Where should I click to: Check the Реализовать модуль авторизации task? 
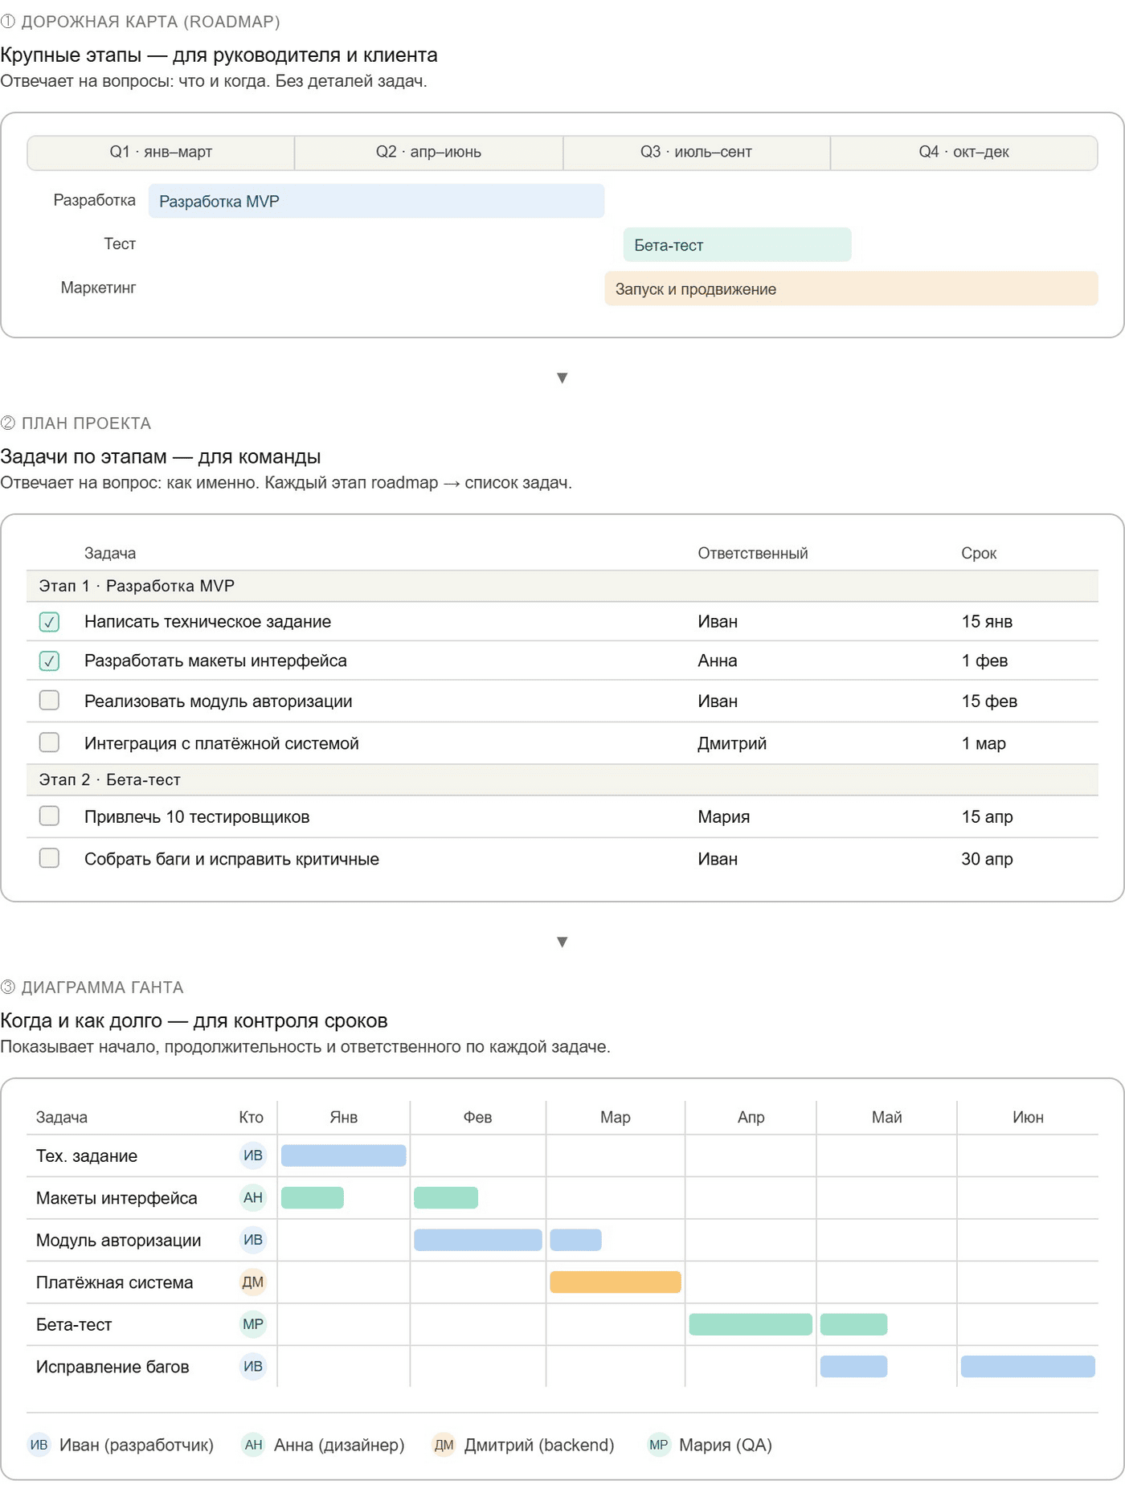pyautogui.click(x=49, y=700)
